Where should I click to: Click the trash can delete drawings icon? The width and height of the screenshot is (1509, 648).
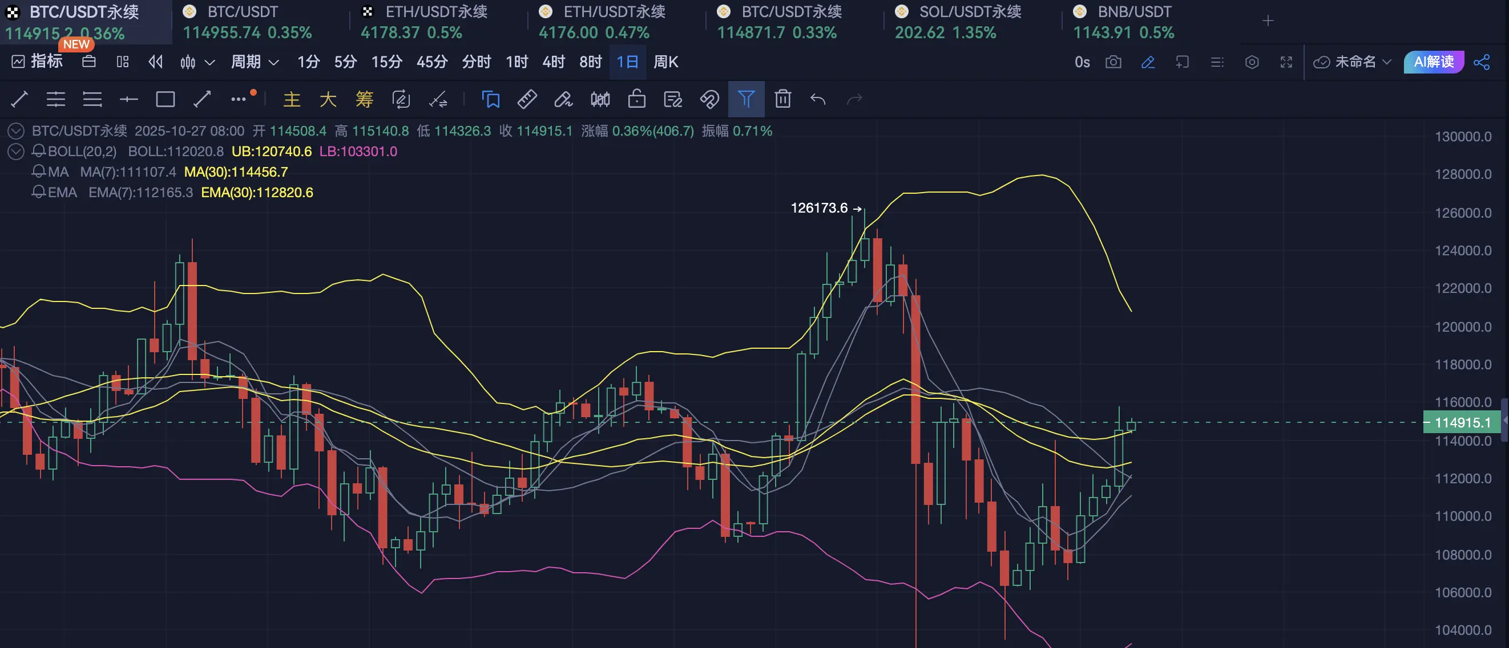(x=782, y=99)
